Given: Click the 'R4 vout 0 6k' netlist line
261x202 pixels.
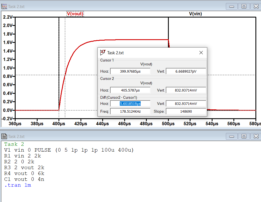Looking at the screenshot, I should coord(24,173).
